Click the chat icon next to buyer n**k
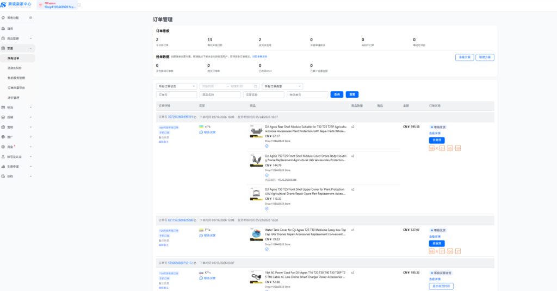This screenshot has height=291, width=557. (x=201, y=132)
